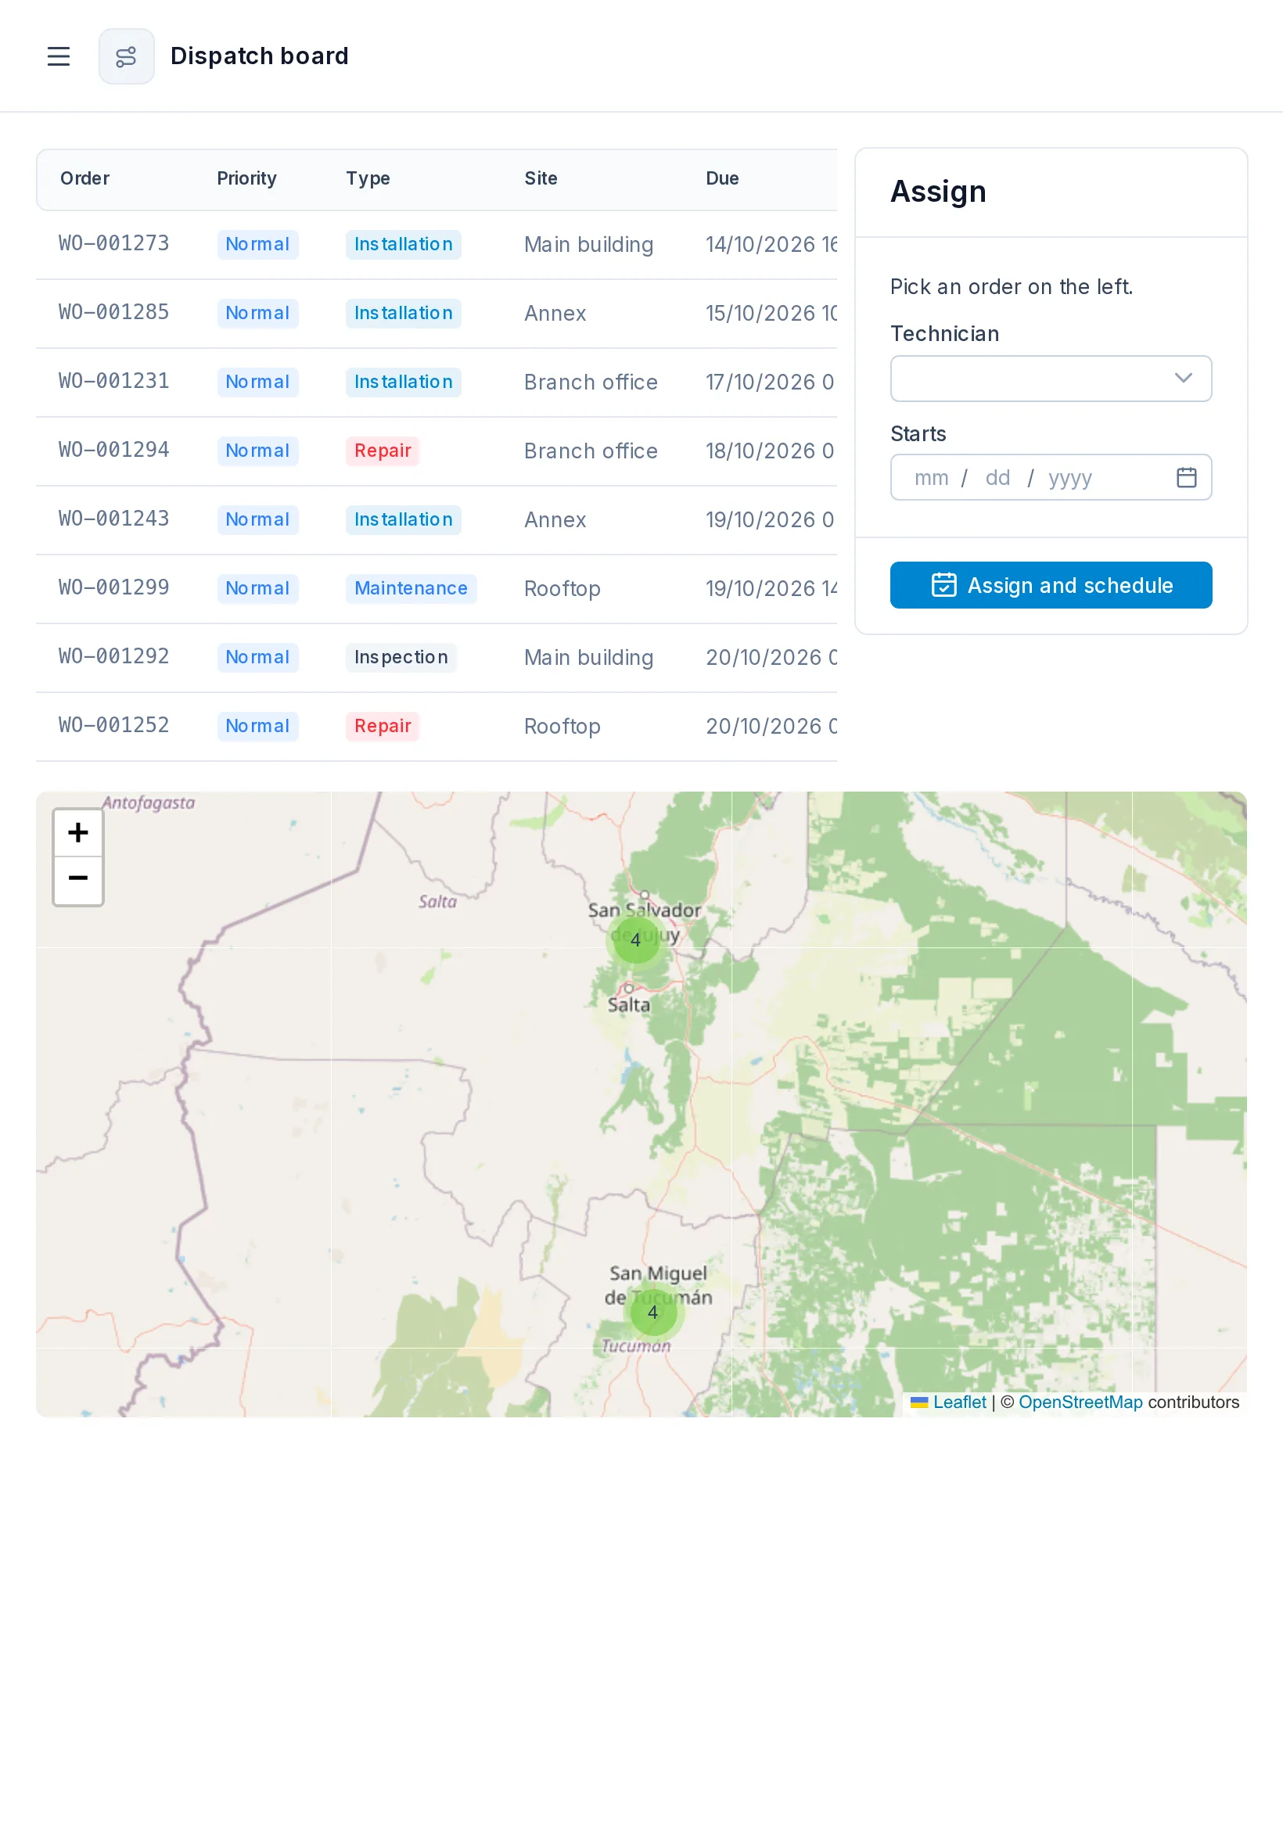Zoom in on the map
Screen dimensions: 1283x1846
coord(78,832)
